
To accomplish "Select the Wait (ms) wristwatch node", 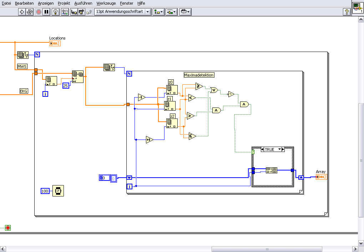I will click(x=58, y=191).
